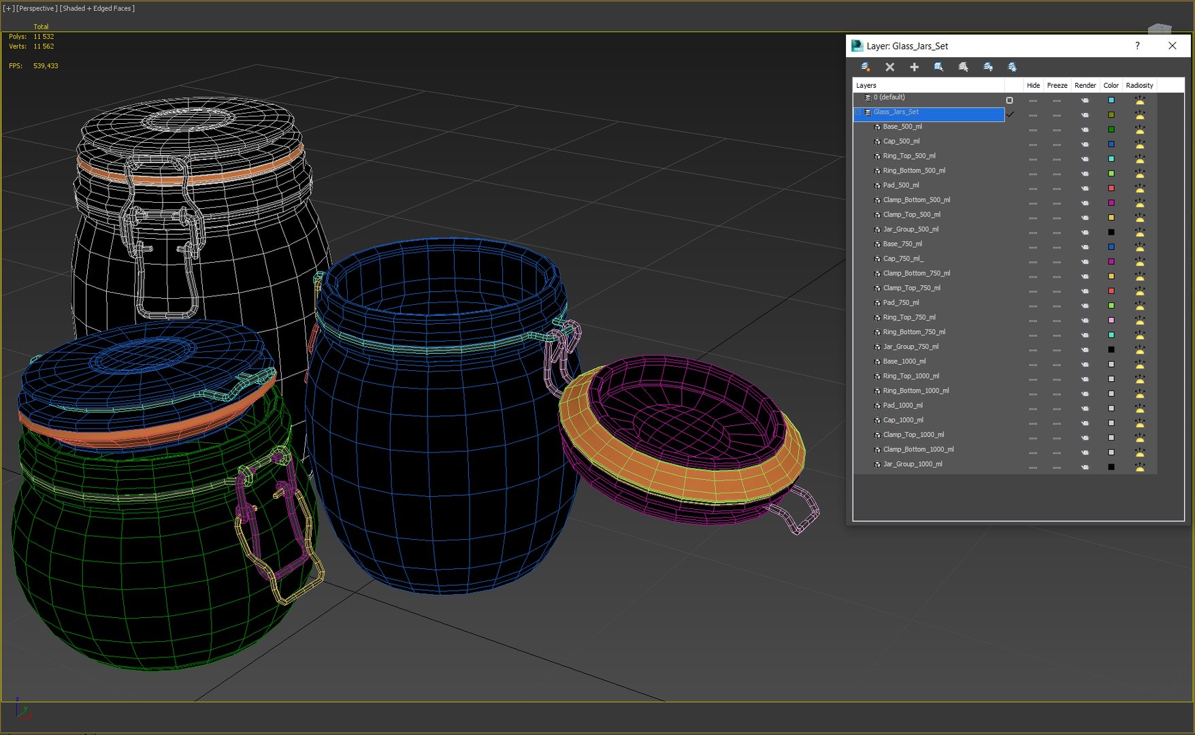Open the color swatch for Clamp_Bottom_500_ml
Image resolution: width=1195 pixels, height=735 pixels.
tap(1111, 203)
